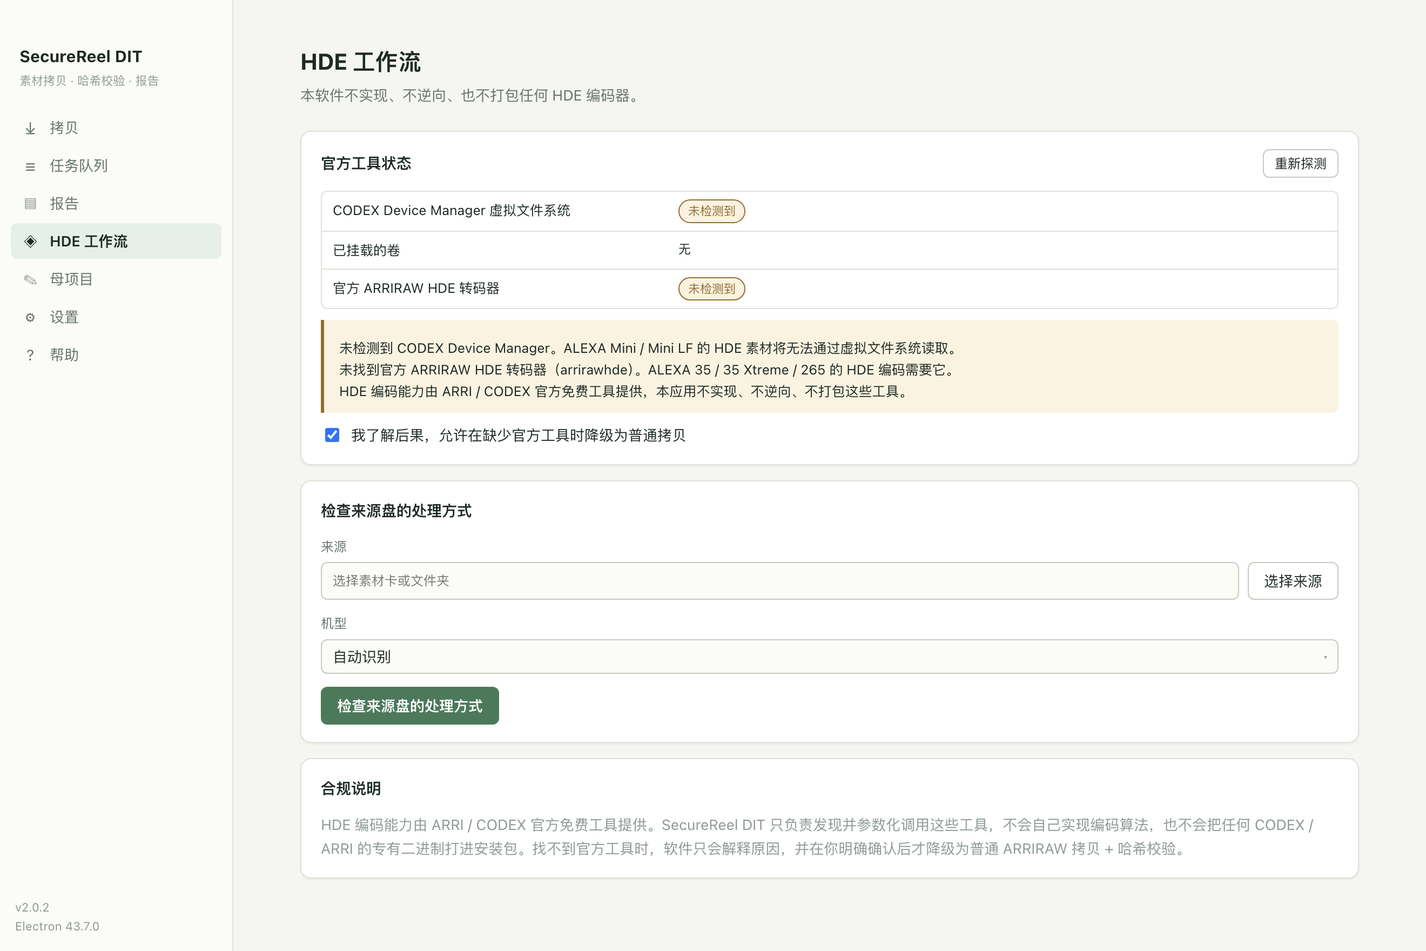Open the 帮助 page
The image size is (1426, 951).
[x=116, y=355]
